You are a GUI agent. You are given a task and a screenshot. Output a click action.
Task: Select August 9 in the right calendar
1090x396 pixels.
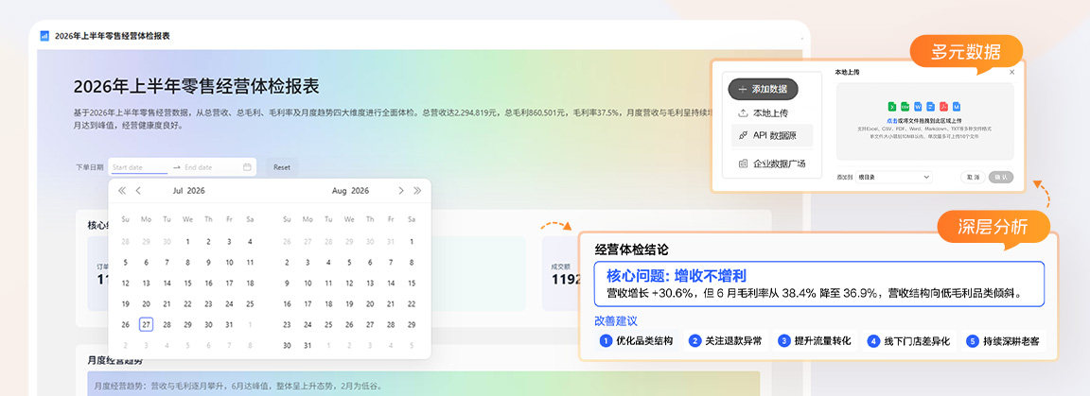pyautogui.click(x=287, y=283)
